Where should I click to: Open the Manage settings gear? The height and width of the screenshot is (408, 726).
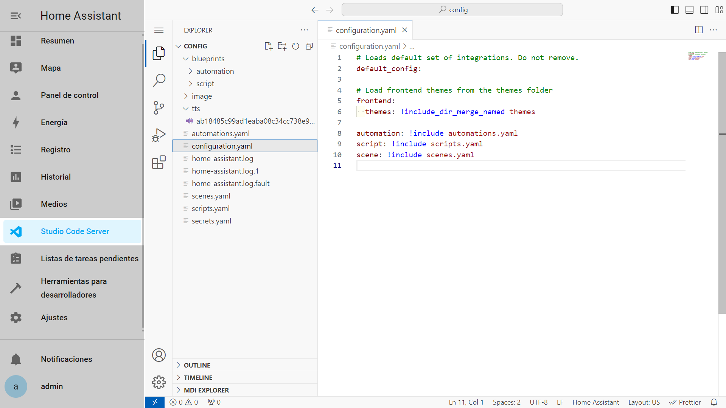(x=159, y=382)
